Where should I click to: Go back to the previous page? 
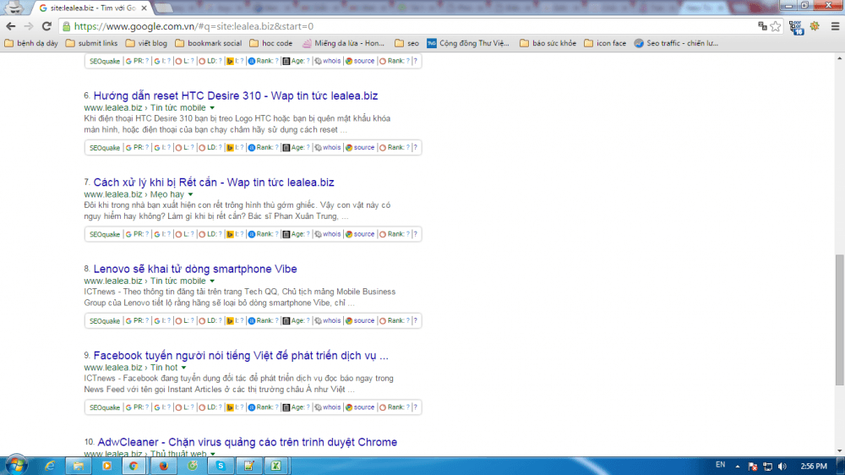click(x=11, y=26)
